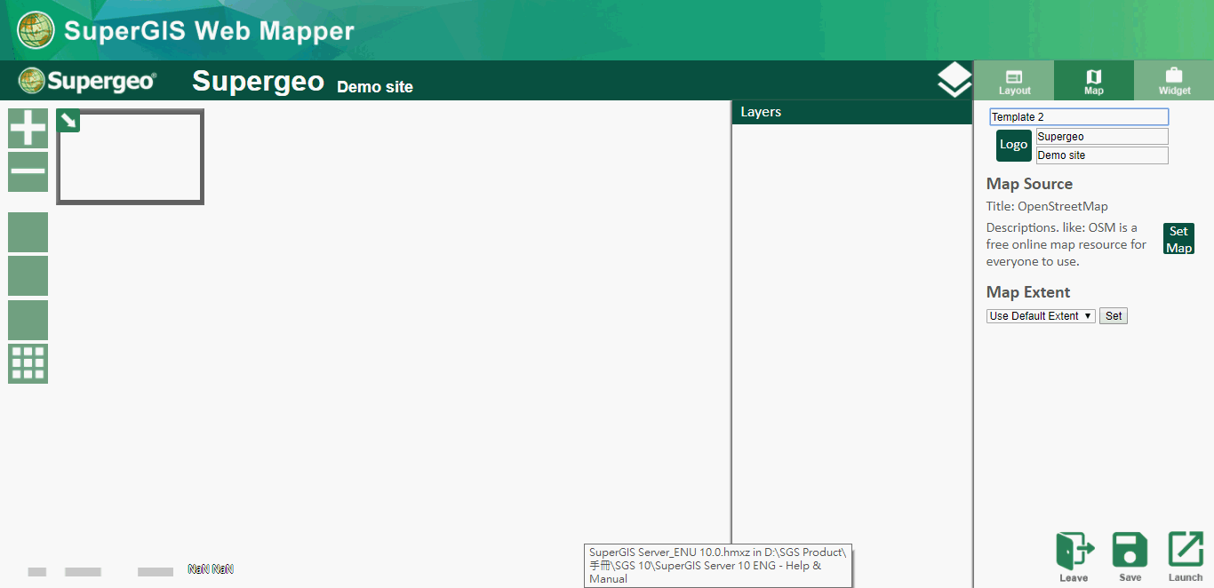The height and width of the screenshot is (588, 1214).
Task: Open the Use Default Extent dropdown
Action: tap(1041, 316)
